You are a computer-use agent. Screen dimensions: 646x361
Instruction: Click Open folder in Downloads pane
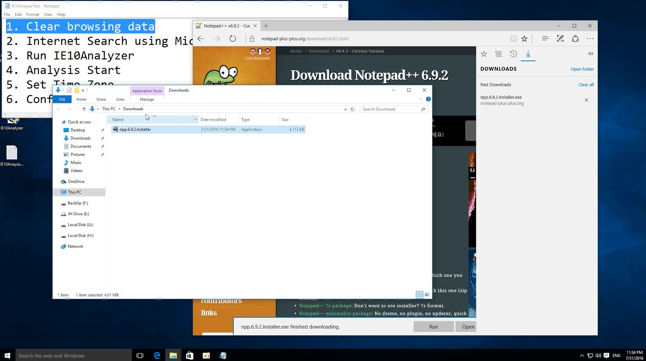582,69
